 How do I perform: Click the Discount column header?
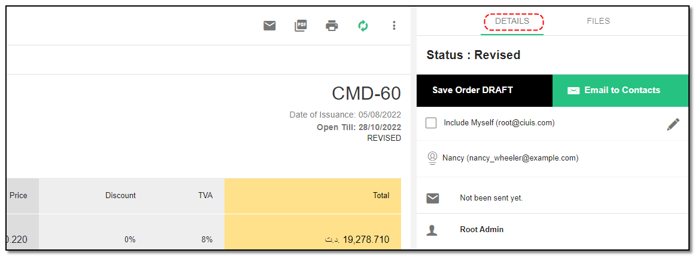click(x=120, y=195)
